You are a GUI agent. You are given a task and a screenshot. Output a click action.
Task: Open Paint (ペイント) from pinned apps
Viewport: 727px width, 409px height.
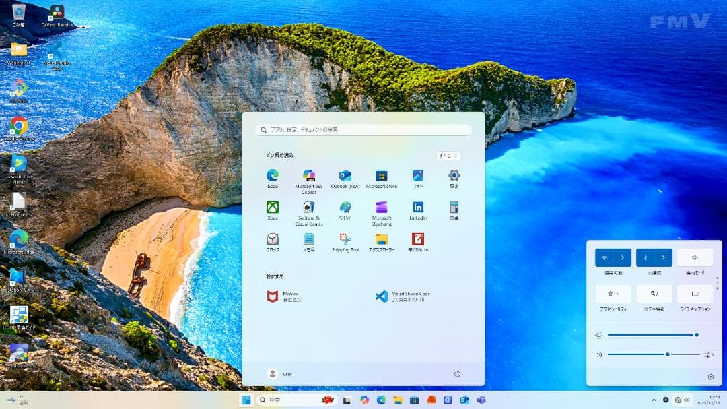(345, 210)
